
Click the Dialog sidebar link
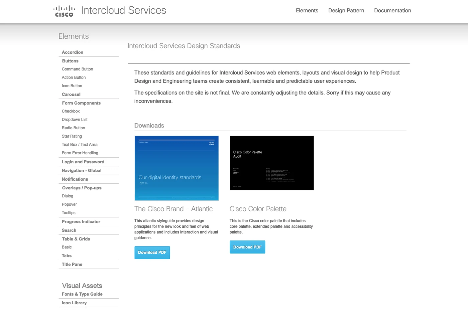tap(67, 196)
